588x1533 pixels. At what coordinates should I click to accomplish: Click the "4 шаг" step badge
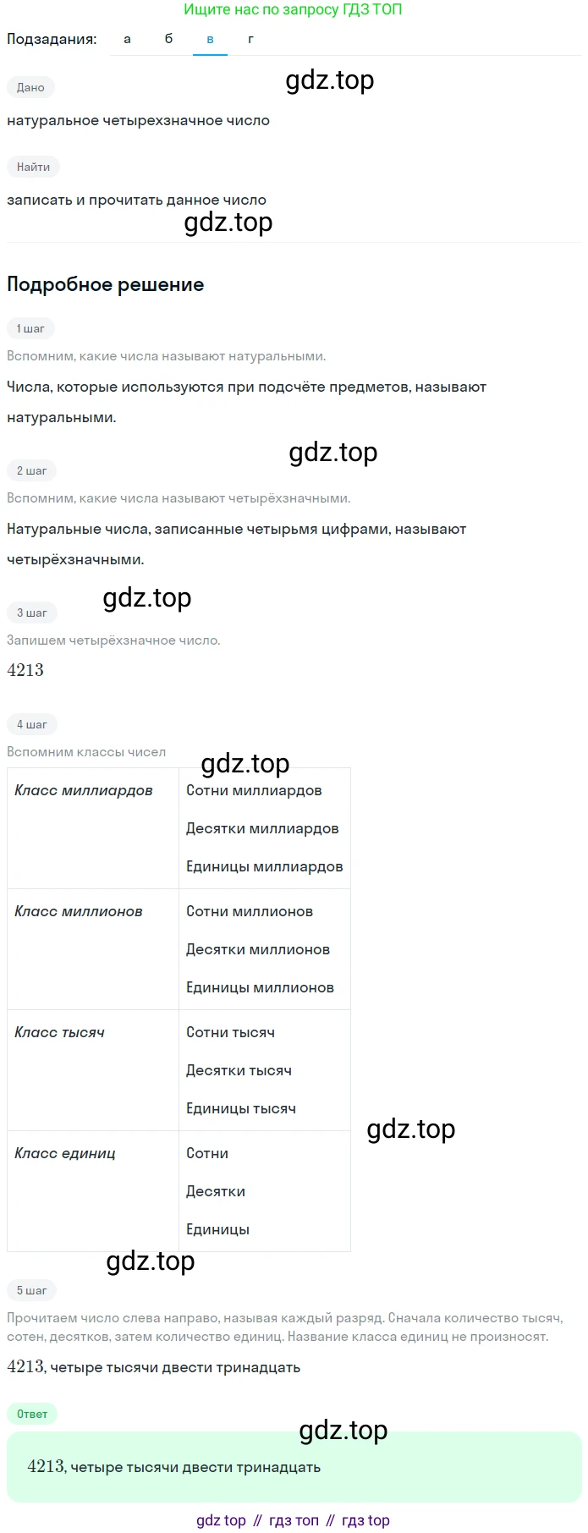pos(31,724)
